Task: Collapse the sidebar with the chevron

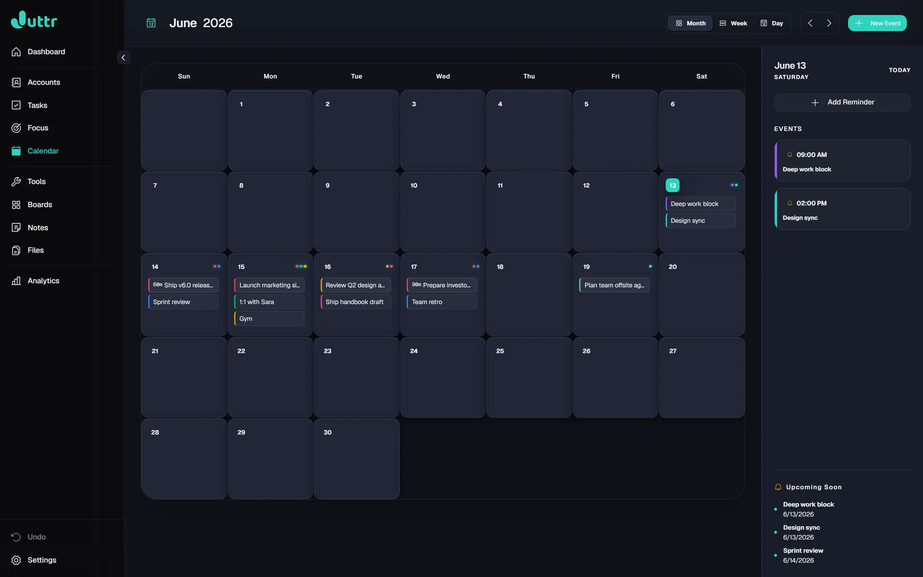Action: coord(123,57)
